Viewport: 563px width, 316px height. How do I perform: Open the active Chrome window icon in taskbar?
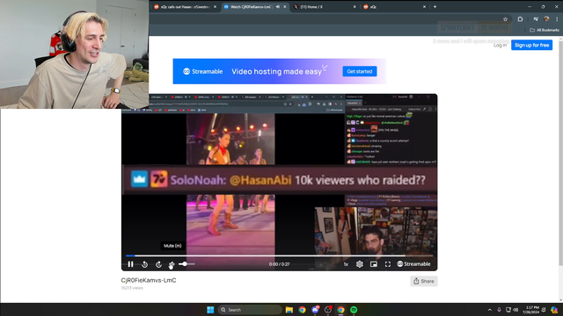[340, 310]
